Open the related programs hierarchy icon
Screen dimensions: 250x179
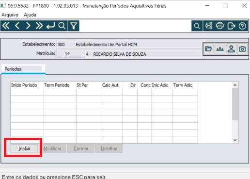(209, 26)
